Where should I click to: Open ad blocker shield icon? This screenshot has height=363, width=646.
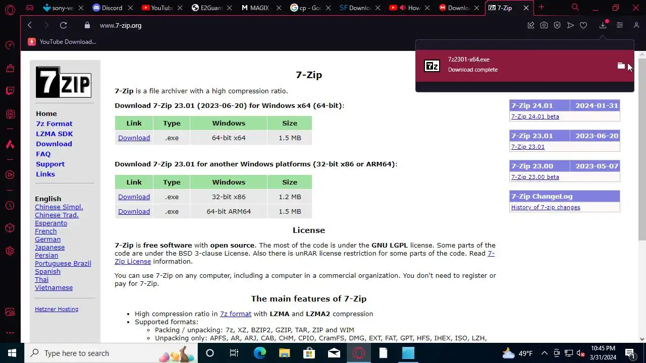tap(557, 25)
